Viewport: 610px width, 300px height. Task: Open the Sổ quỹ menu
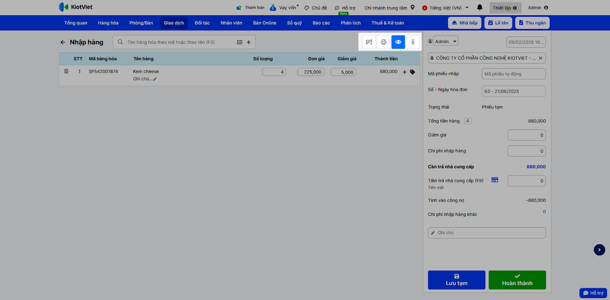click(x=294, y=23)
